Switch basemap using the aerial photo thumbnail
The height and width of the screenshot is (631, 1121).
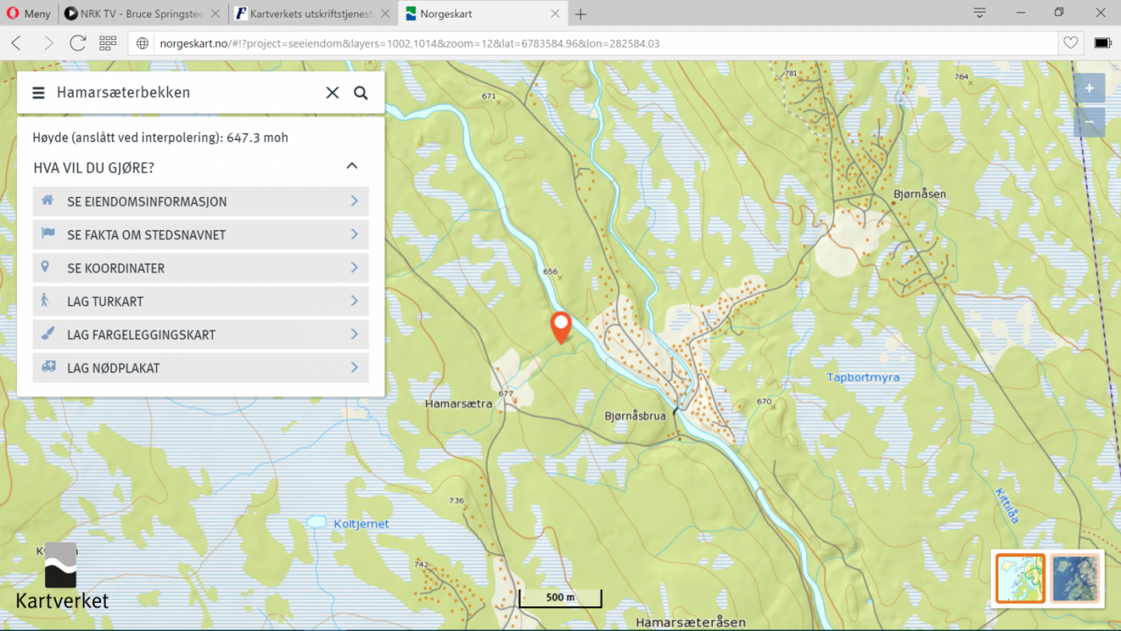pyautogui.click(x=1075, y=578)
